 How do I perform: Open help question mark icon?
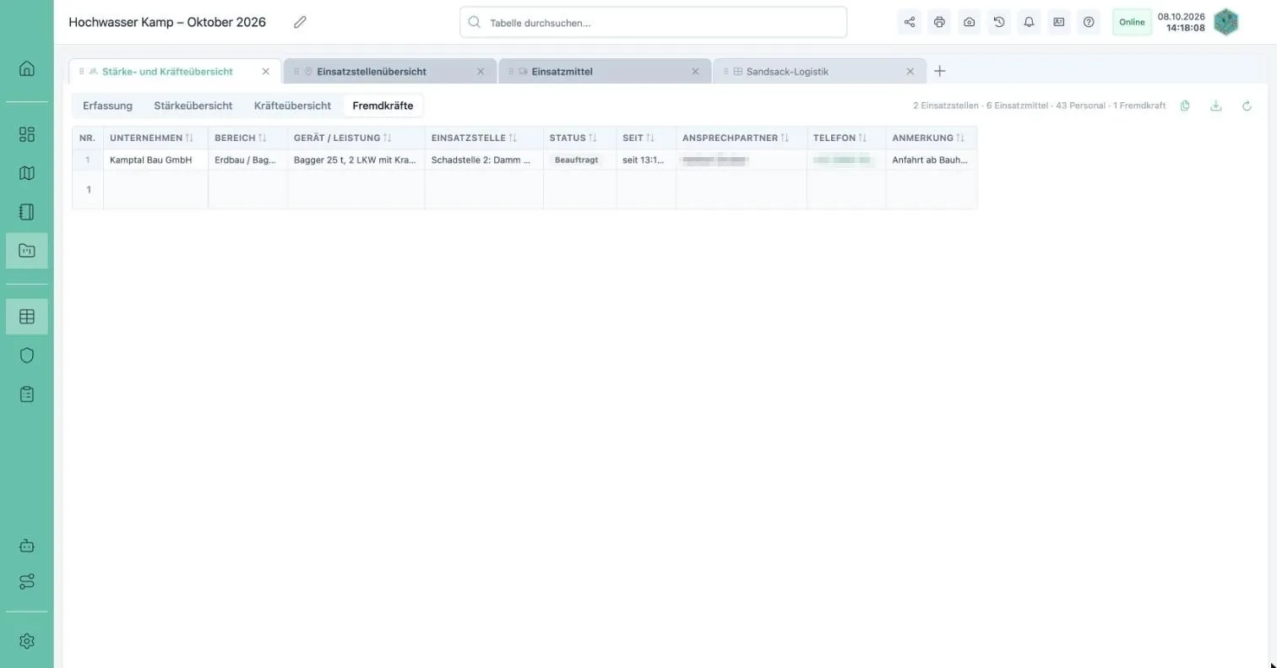[1089, 22]
